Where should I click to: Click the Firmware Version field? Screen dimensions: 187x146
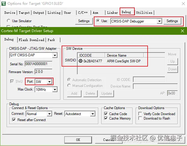43,72
